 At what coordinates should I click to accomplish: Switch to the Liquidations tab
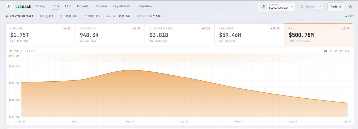point(122,6)
